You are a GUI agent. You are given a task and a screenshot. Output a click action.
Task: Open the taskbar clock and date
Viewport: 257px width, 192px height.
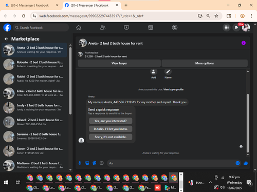pos(234,182)
